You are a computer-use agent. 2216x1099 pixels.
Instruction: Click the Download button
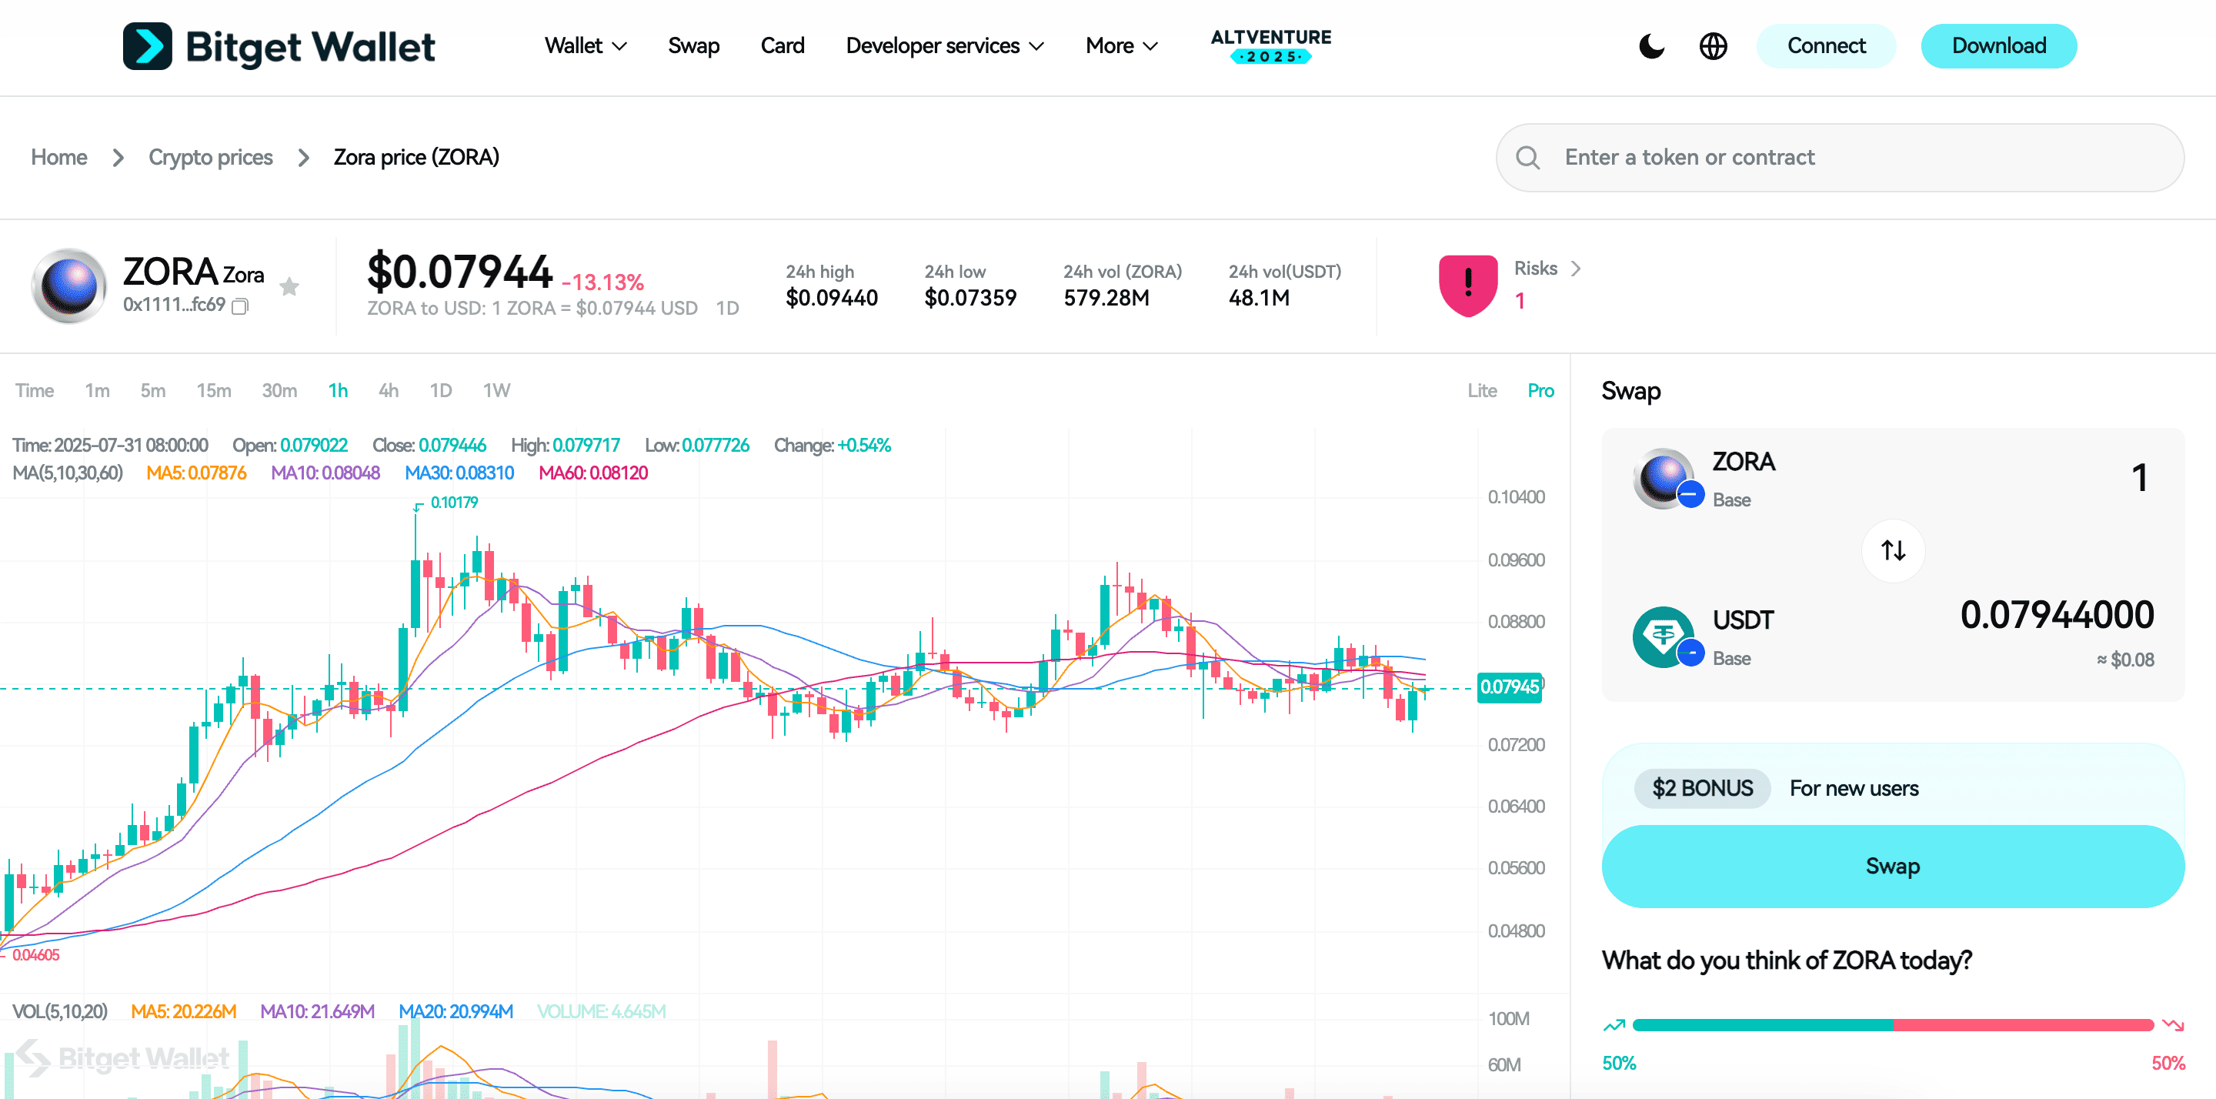(x=1998, y=45)
